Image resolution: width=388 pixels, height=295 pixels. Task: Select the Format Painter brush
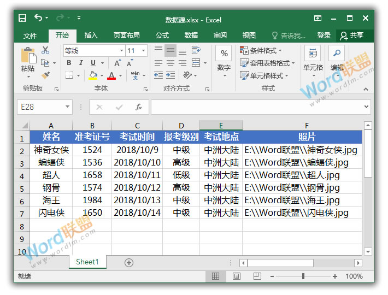pos(45,75)
